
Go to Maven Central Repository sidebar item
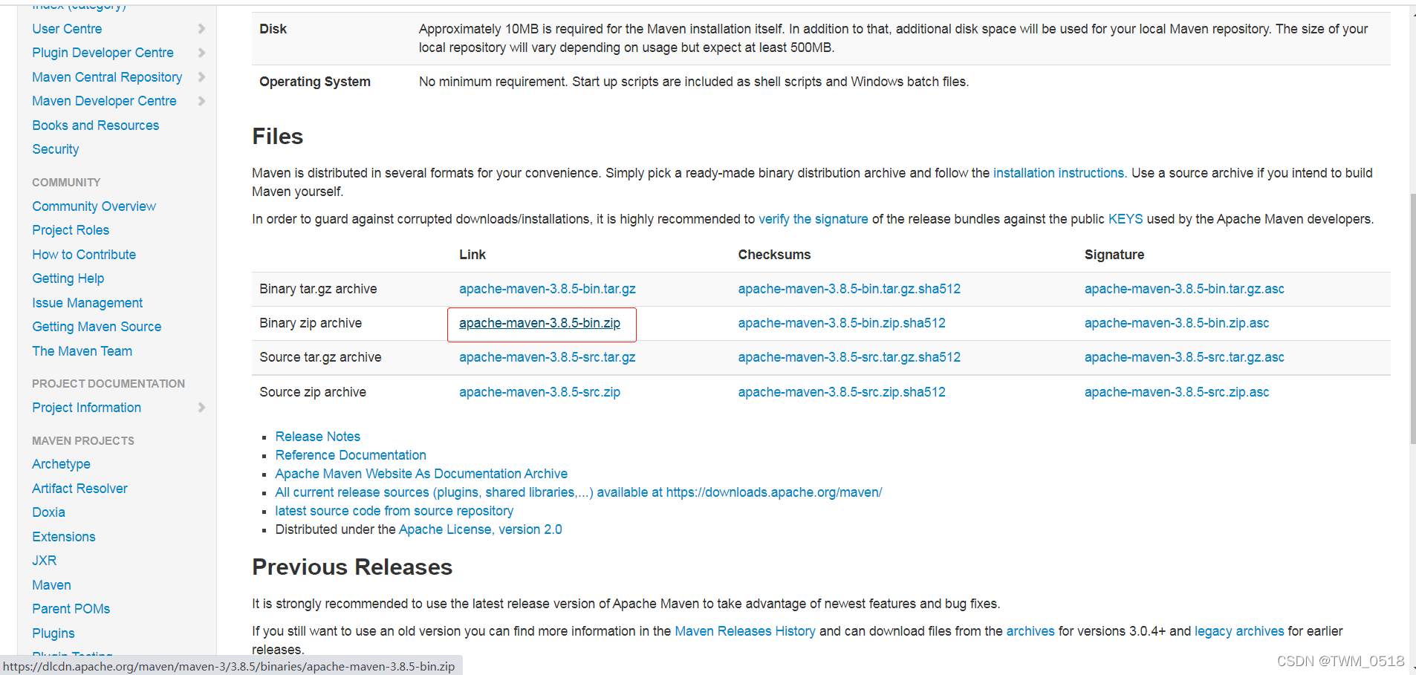107,77
